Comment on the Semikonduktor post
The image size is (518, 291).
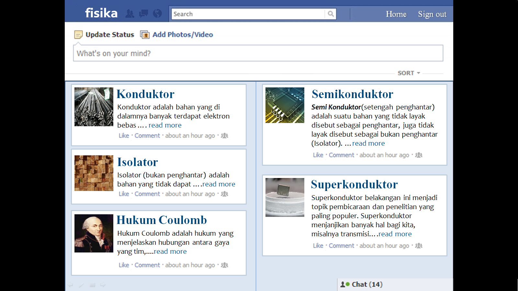(341, 155)
